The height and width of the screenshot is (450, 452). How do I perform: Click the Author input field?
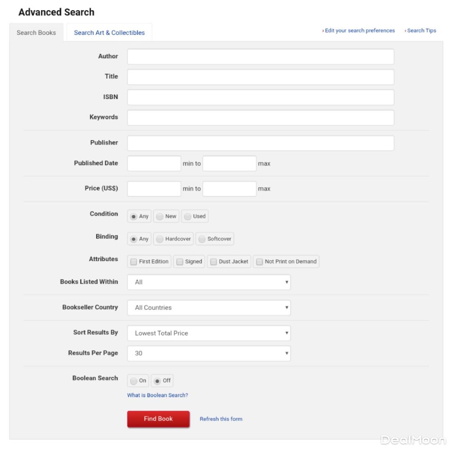[x=260, y=57]
